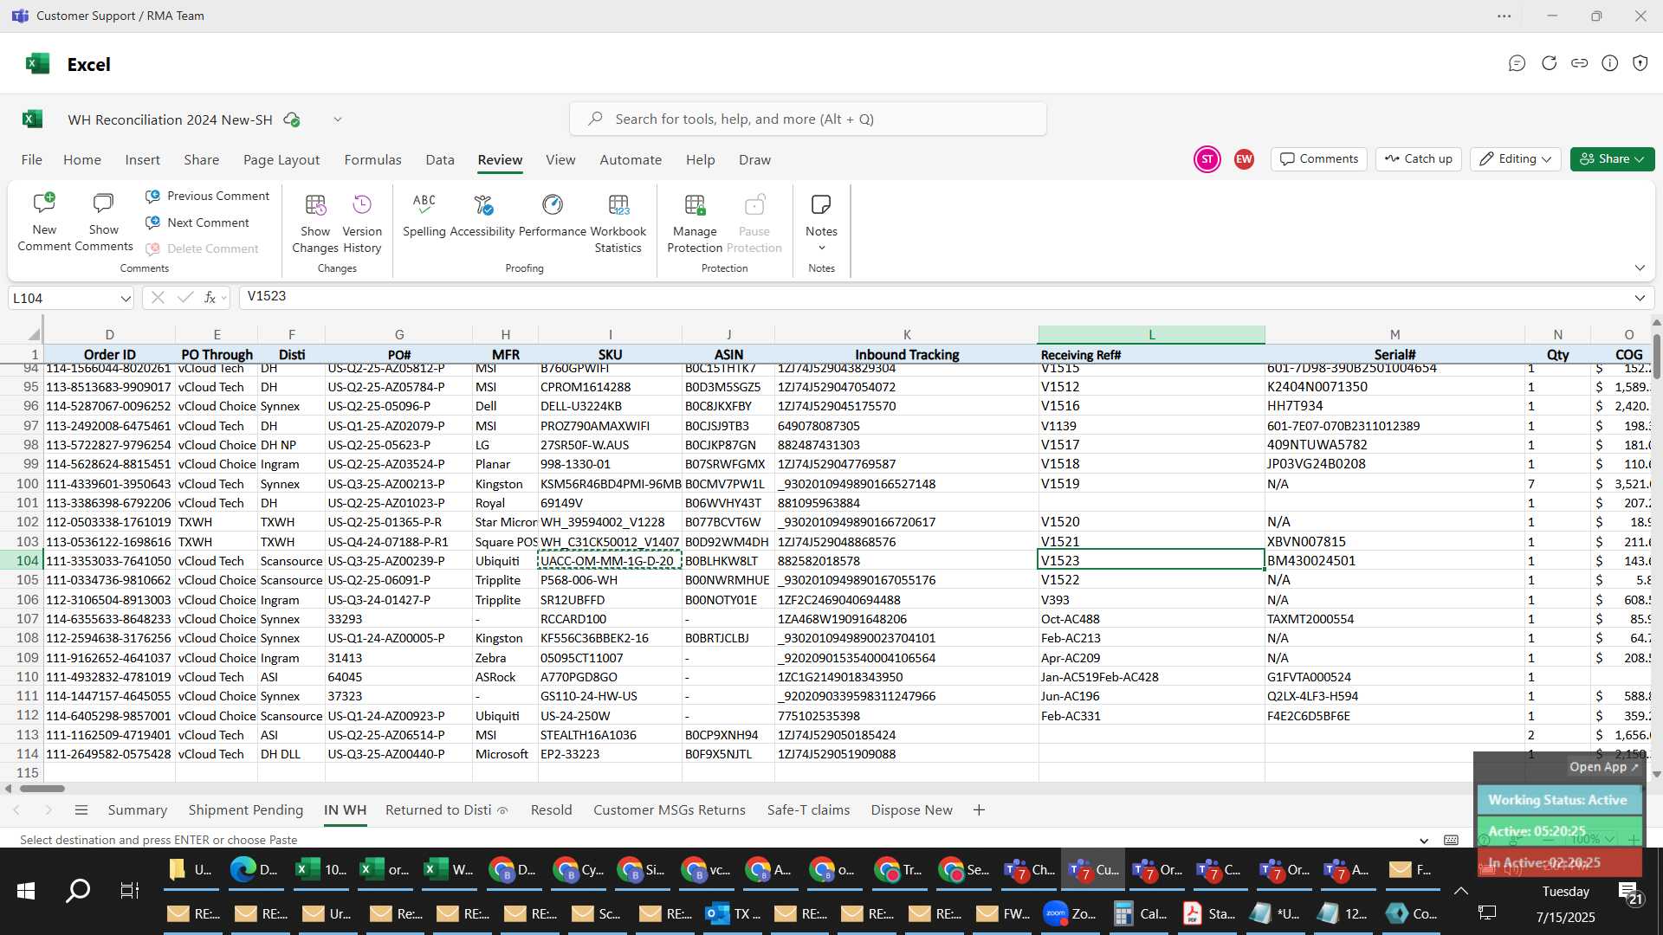Expand the ribbon display options chevron
Image resolution: width=1663 pixels, height=935 pixels.
coord(1640,268)
